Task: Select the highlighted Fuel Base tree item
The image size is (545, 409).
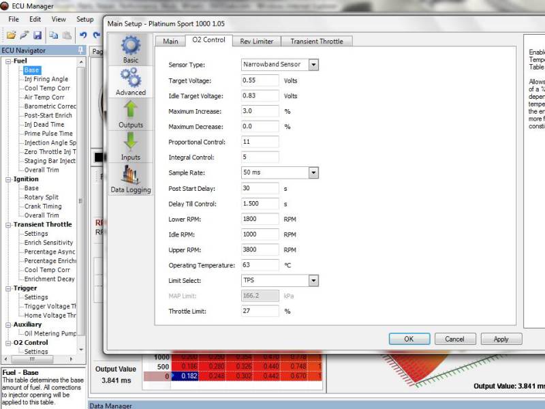Action: pyautogui.click(x=31, y=70)
